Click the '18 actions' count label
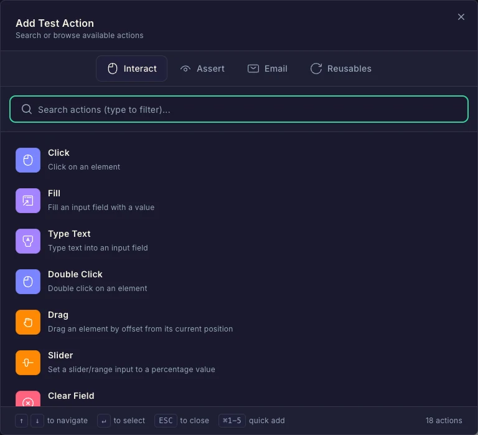 coord(444,420)
